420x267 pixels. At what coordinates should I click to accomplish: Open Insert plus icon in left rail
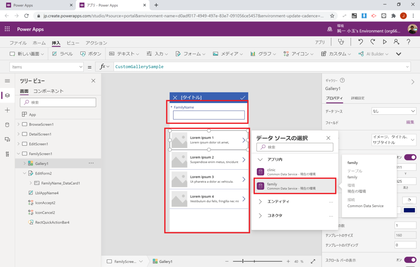tap(7, 110)
